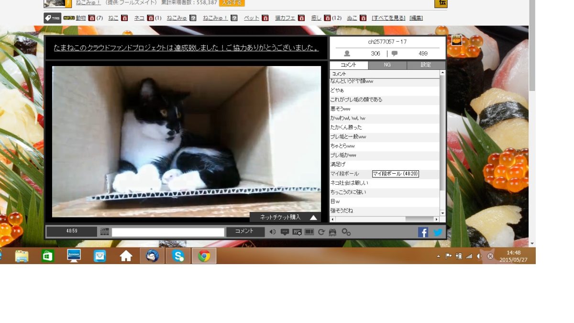Switch to the NG tab
The image size is (574, 323).
pyautogui.click(x=387, y=65)
